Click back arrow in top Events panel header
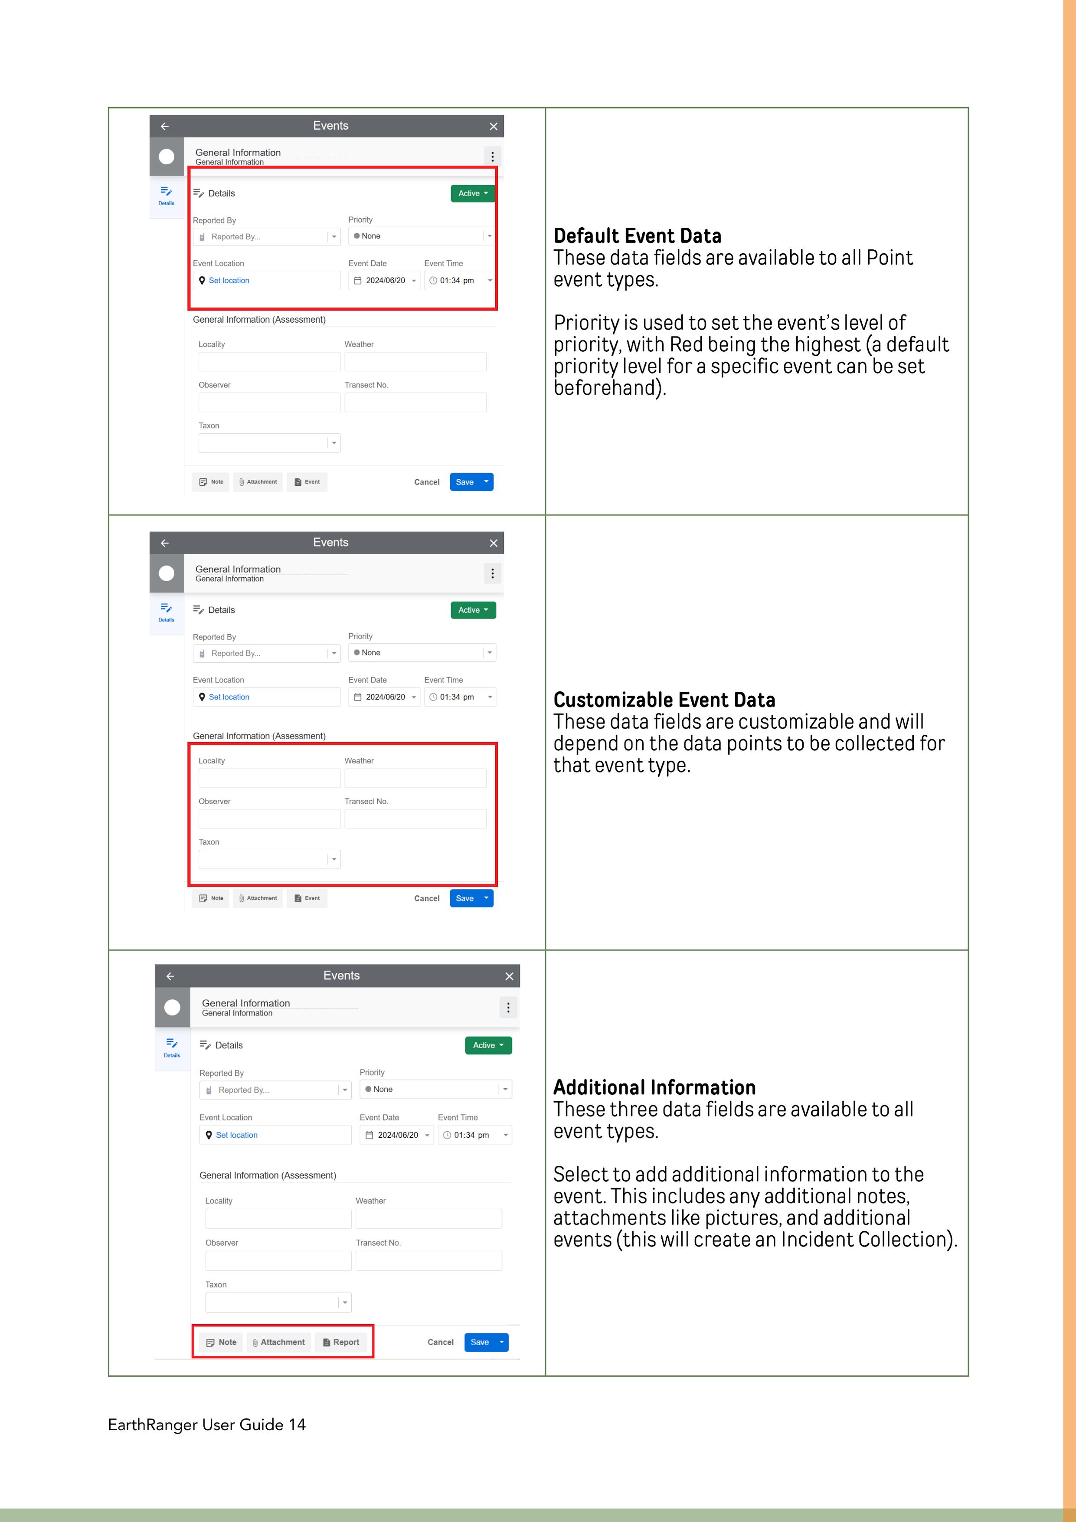 pos(164,126)
